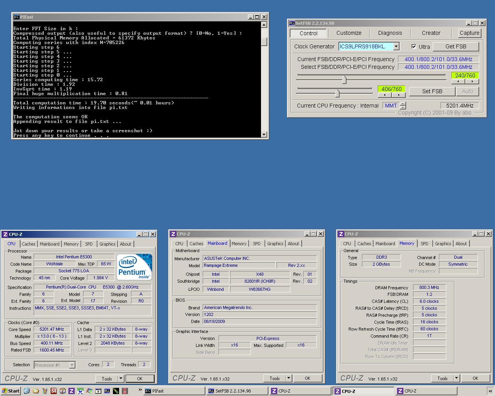Expand the quick launch overflow chevron
This screenshot has height=396, width=495.
click(140, 390)
